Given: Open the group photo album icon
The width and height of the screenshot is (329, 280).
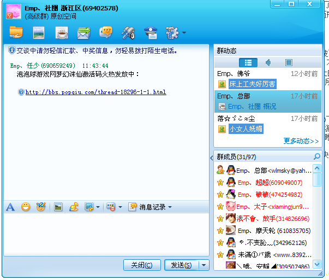Looking at the screenshot, I should tap(38, 33).
